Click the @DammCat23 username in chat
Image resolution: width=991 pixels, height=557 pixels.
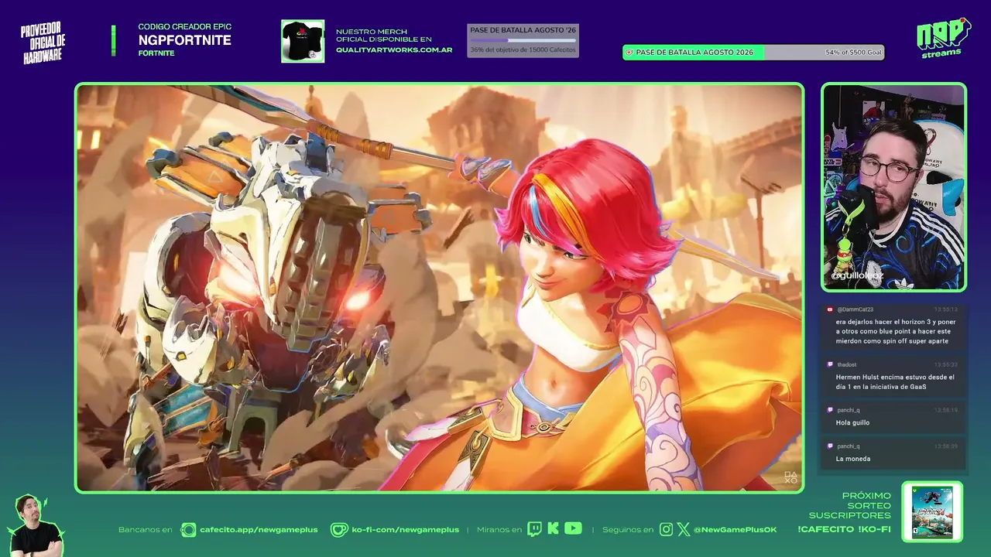855,309
